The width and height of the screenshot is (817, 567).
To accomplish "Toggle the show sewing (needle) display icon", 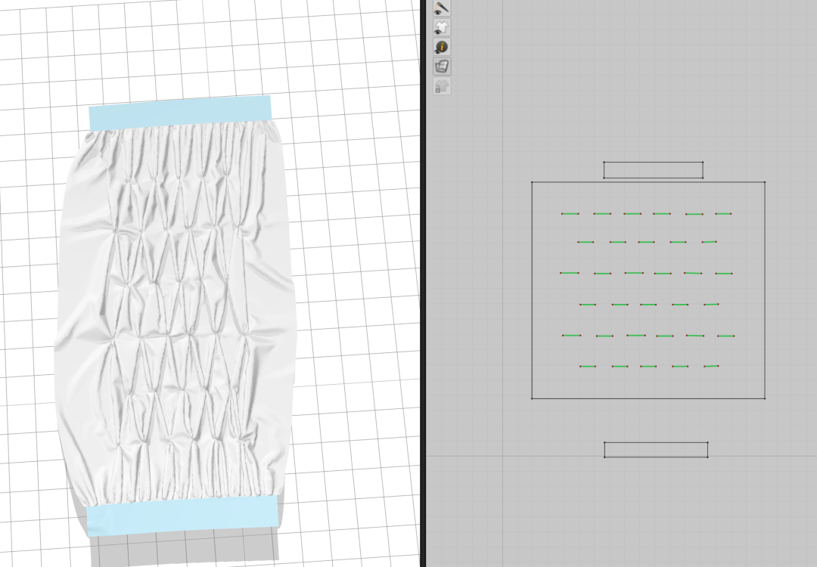I will point(442,8).
